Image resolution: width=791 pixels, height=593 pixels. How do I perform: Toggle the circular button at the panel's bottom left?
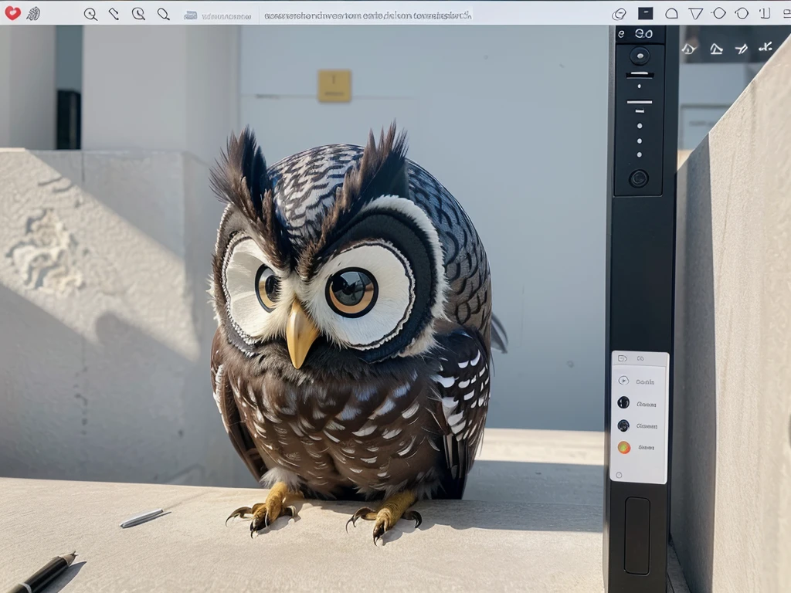[x=619, y=475]
